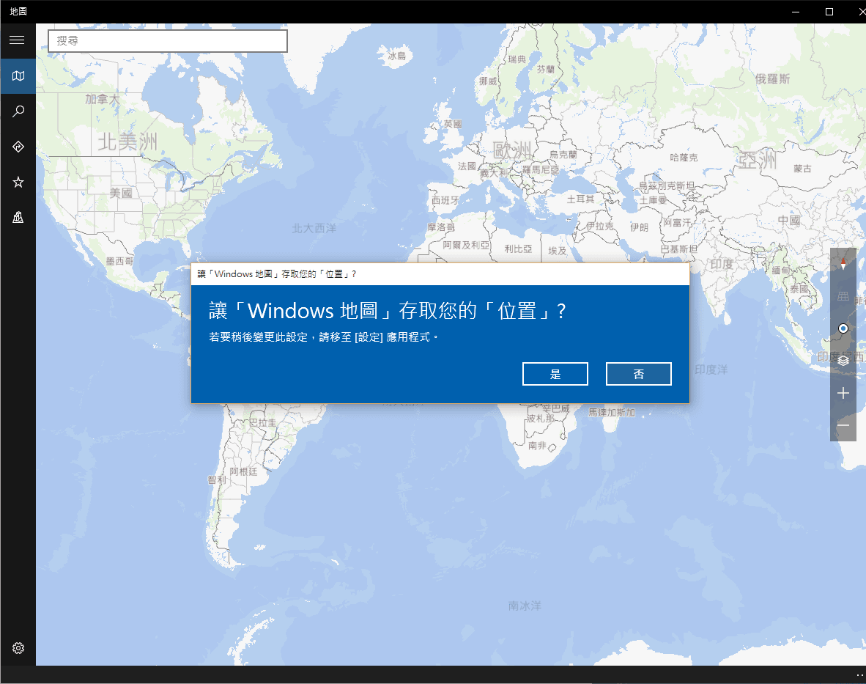Image resolution: width=866 pixels, height=684 pixels.
Task: Click the 俄羅斯 map label
Action: point(773,79)
